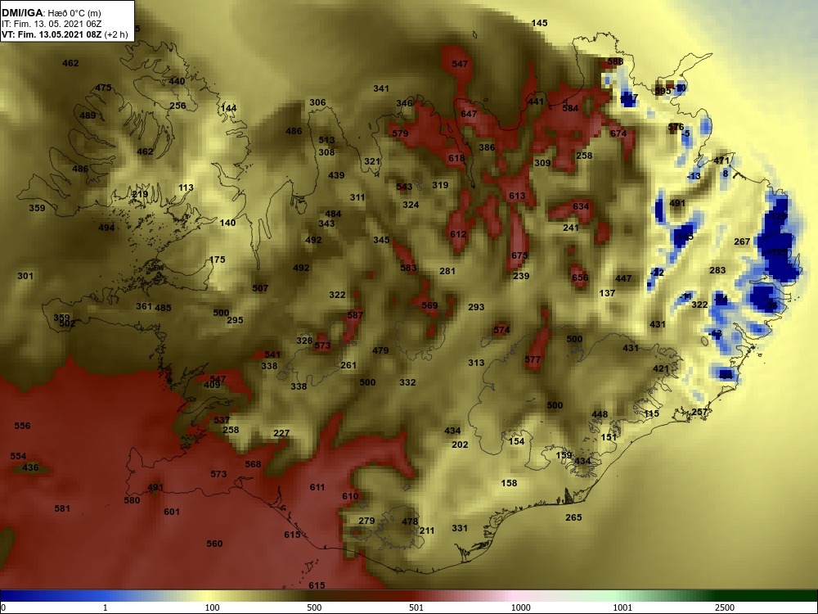Click the map value 584
818x614 pixels.
[570, 108]
